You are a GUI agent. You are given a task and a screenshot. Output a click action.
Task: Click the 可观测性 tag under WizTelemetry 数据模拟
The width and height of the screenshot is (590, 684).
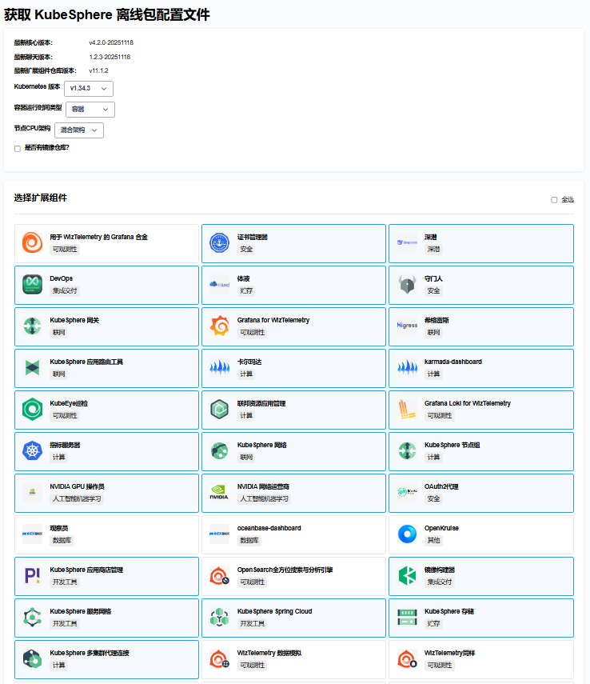(252, 665)
